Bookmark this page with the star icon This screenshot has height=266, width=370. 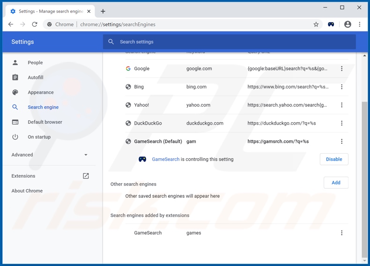pyautogui.click(x=316, y=24)
